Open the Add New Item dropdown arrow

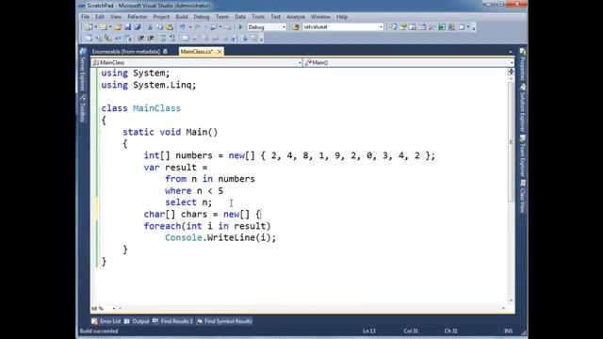110,27
